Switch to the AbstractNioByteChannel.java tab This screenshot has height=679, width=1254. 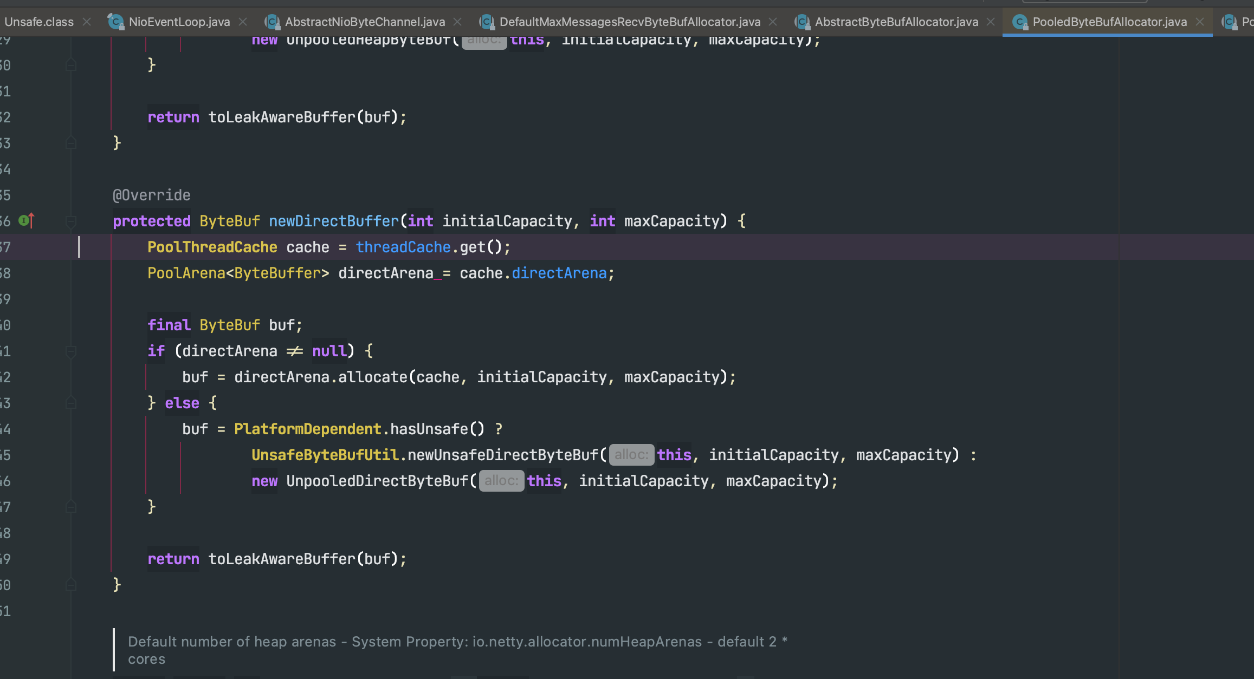point(364,22)
